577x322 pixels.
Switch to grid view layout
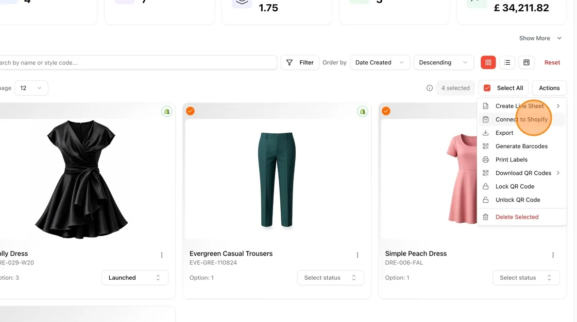488,62
